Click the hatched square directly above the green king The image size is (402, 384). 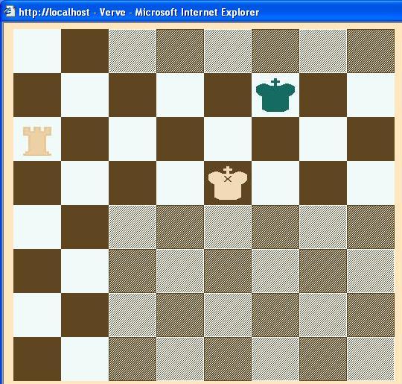coord(275,51)
